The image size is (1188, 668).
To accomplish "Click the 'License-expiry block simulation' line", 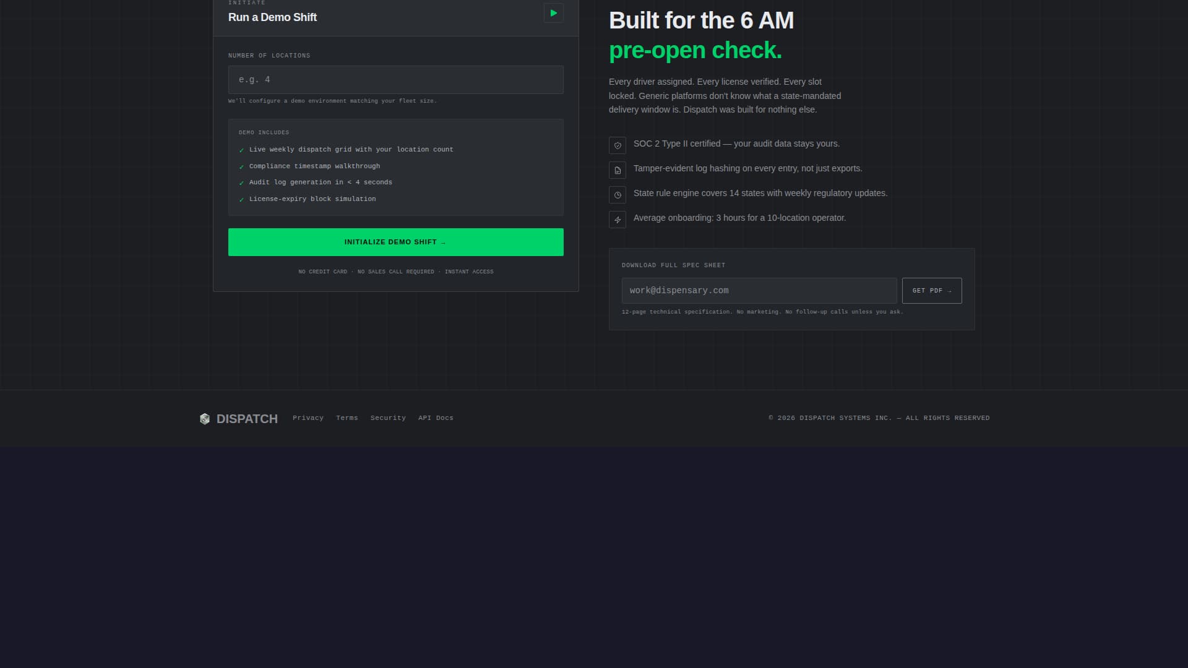I will coord(312,199).
